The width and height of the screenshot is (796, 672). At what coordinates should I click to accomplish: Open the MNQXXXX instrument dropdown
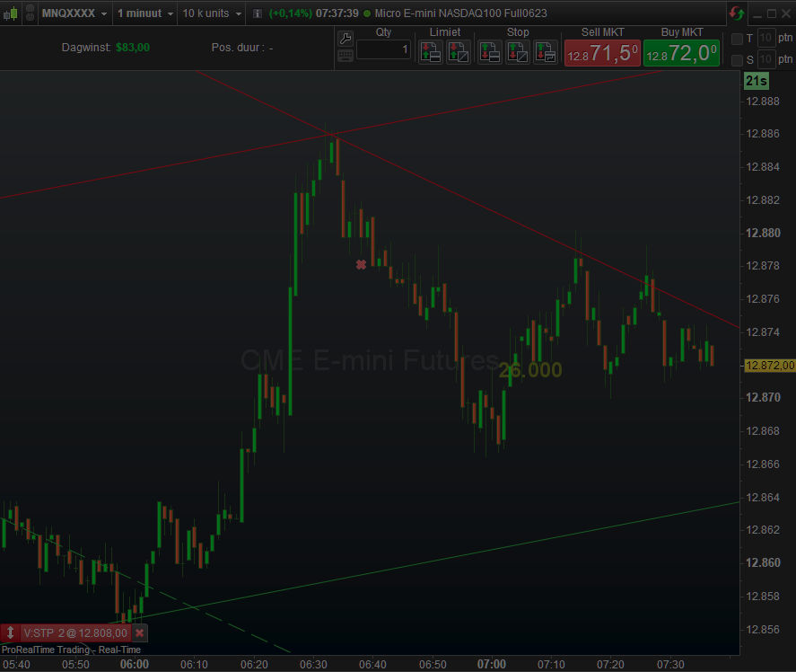click(x=74, y=13)
